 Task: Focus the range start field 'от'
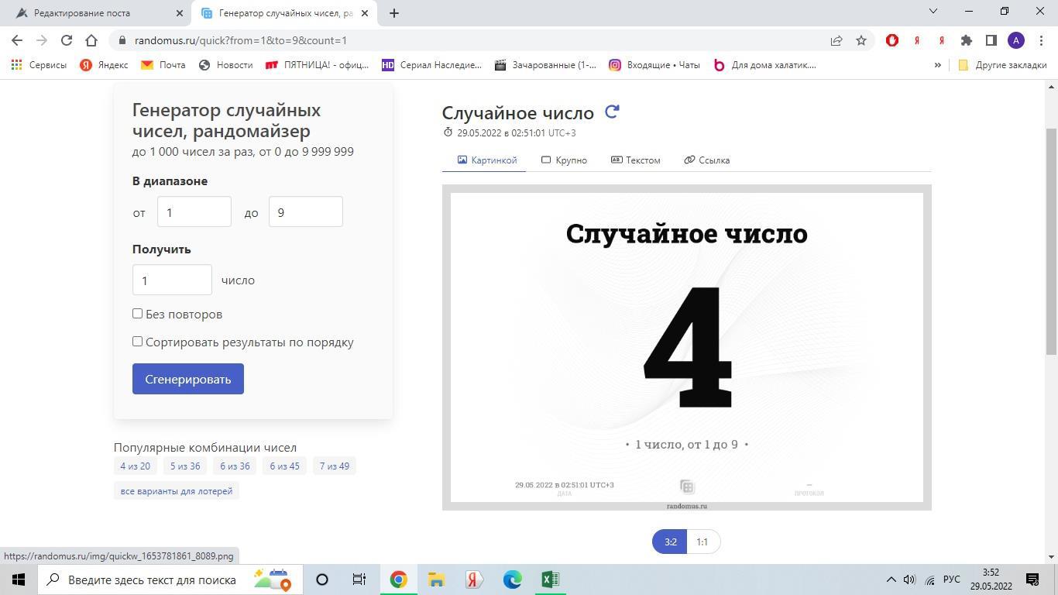coord(194,212)
